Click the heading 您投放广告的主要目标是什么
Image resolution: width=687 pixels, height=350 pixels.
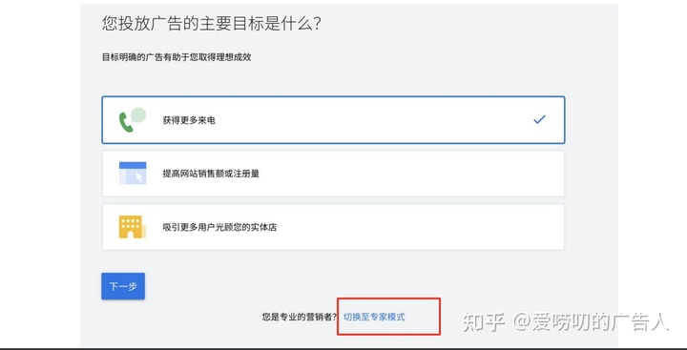coord(211,23)
